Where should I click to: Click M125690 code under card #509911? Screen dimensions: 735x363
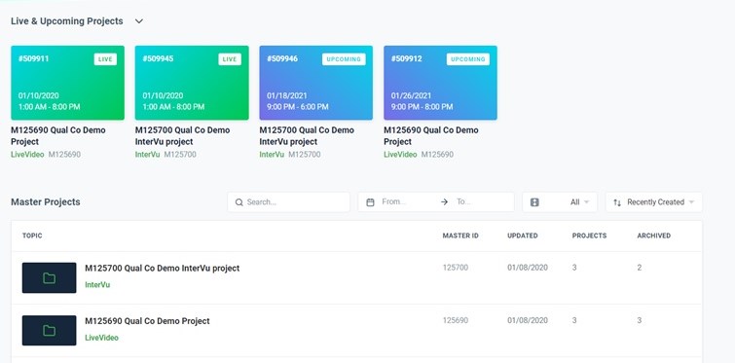[x=64, y=155]
